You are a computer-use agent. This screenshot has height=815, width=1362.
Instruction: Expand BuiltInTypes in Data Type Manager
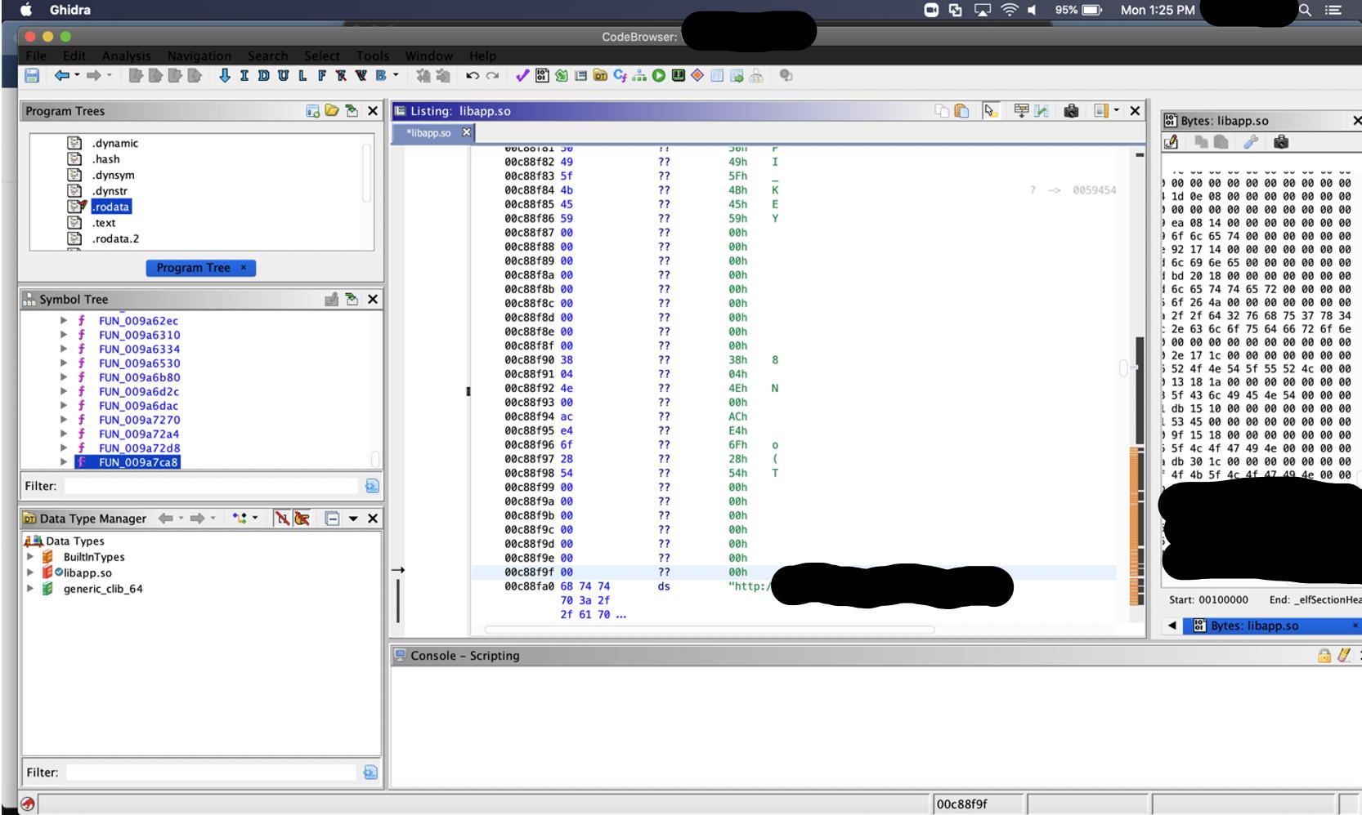coord(30,557)
